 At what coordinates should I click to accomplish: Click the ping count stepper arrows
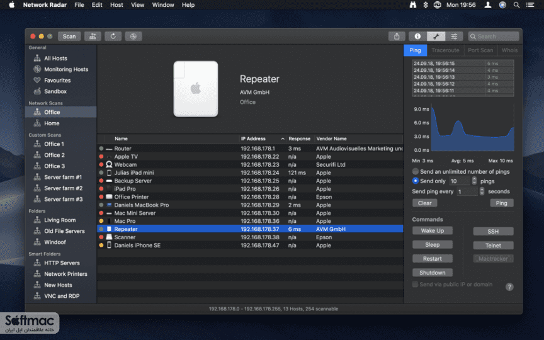[474, 181]
